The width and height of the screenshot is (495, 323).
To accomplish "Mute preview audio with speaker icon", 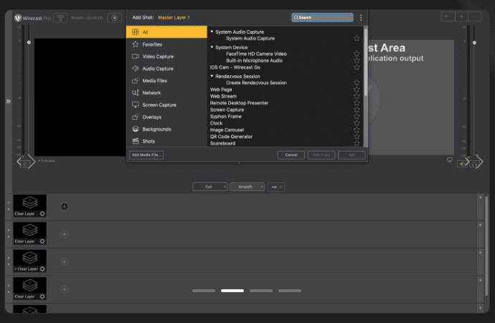I will point(24,164).
